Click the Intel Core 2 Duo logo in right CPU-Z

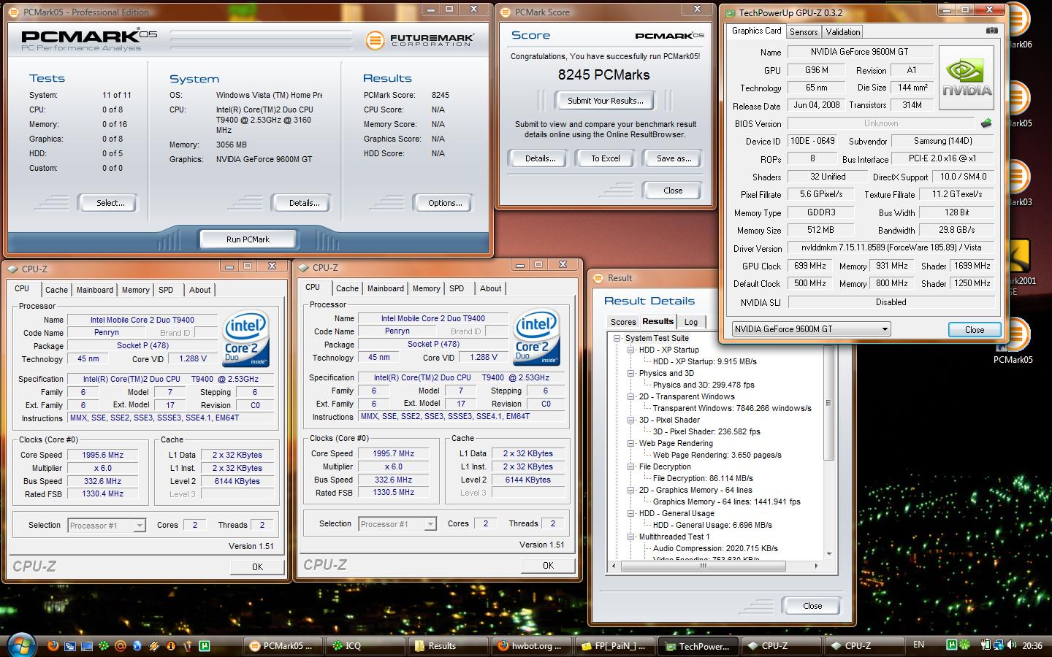pyautogui.click(x=537, y=337)
